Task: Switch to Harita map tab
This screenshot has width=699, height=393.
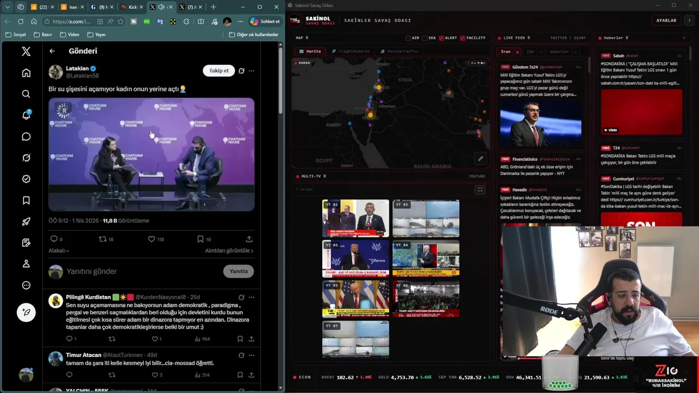Action: point(310,51)
